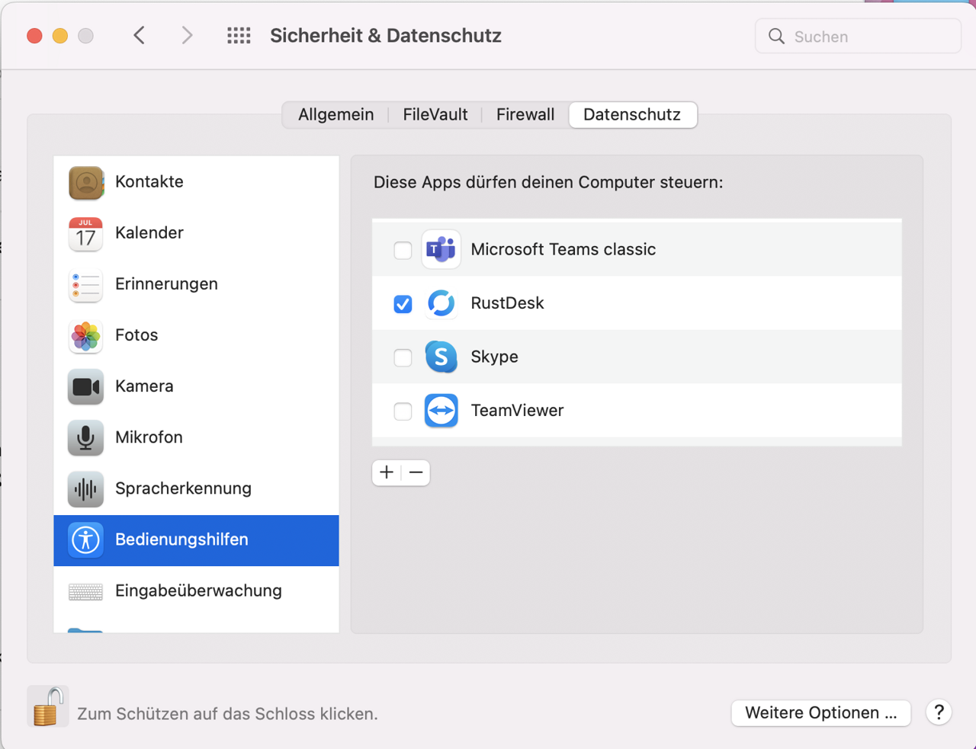Remove app with the minus button
This screenshot has height=749, width=976.
[416, 473]
